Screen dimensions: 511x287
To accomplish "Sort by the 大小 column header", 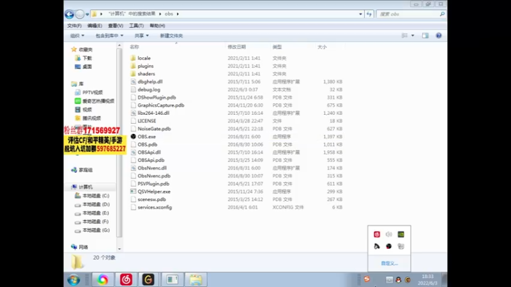I will click(322, 47).
